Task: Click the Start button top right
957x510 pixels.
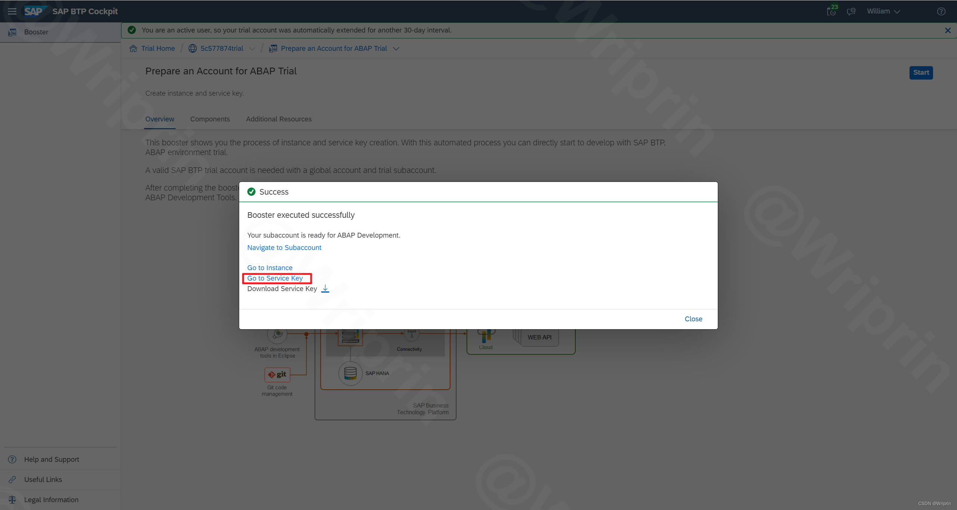Action: click(x=921, y=71)
